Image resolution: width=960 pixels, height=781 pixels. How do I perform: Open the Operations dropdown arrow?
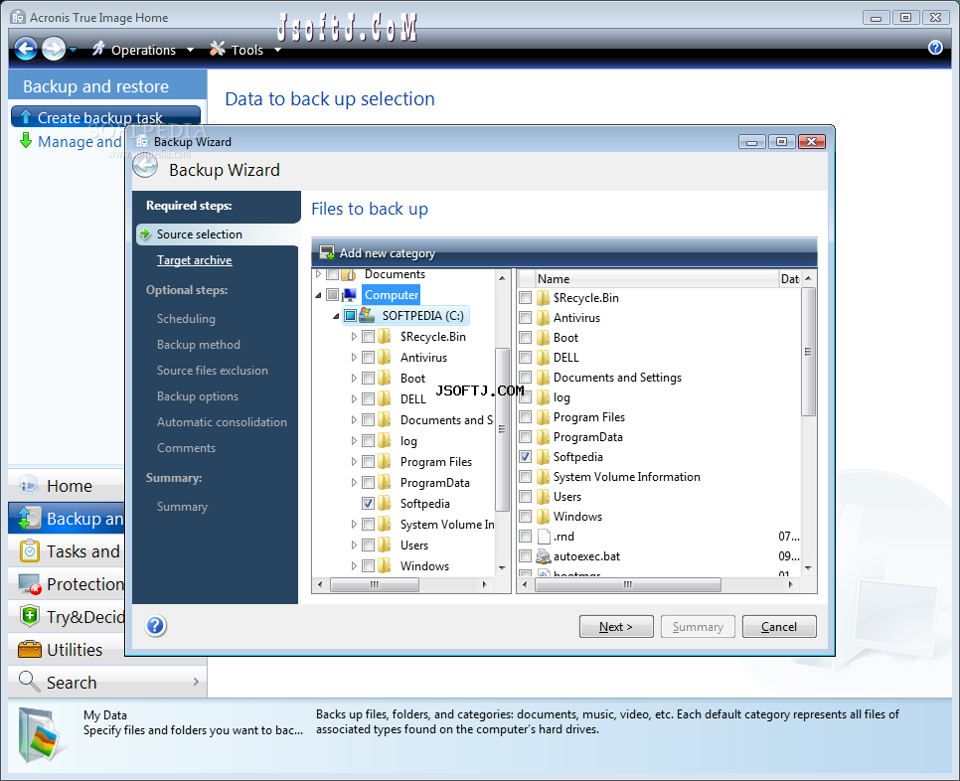pos(190,50)
